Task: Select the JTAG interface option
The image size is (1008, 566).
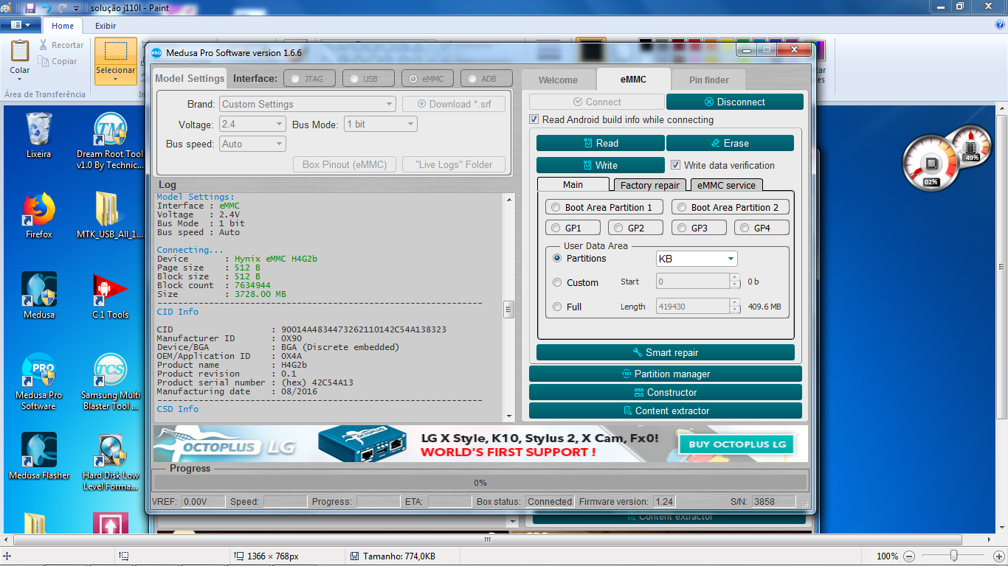Action: pyautogui.click(x=309, y=79)
